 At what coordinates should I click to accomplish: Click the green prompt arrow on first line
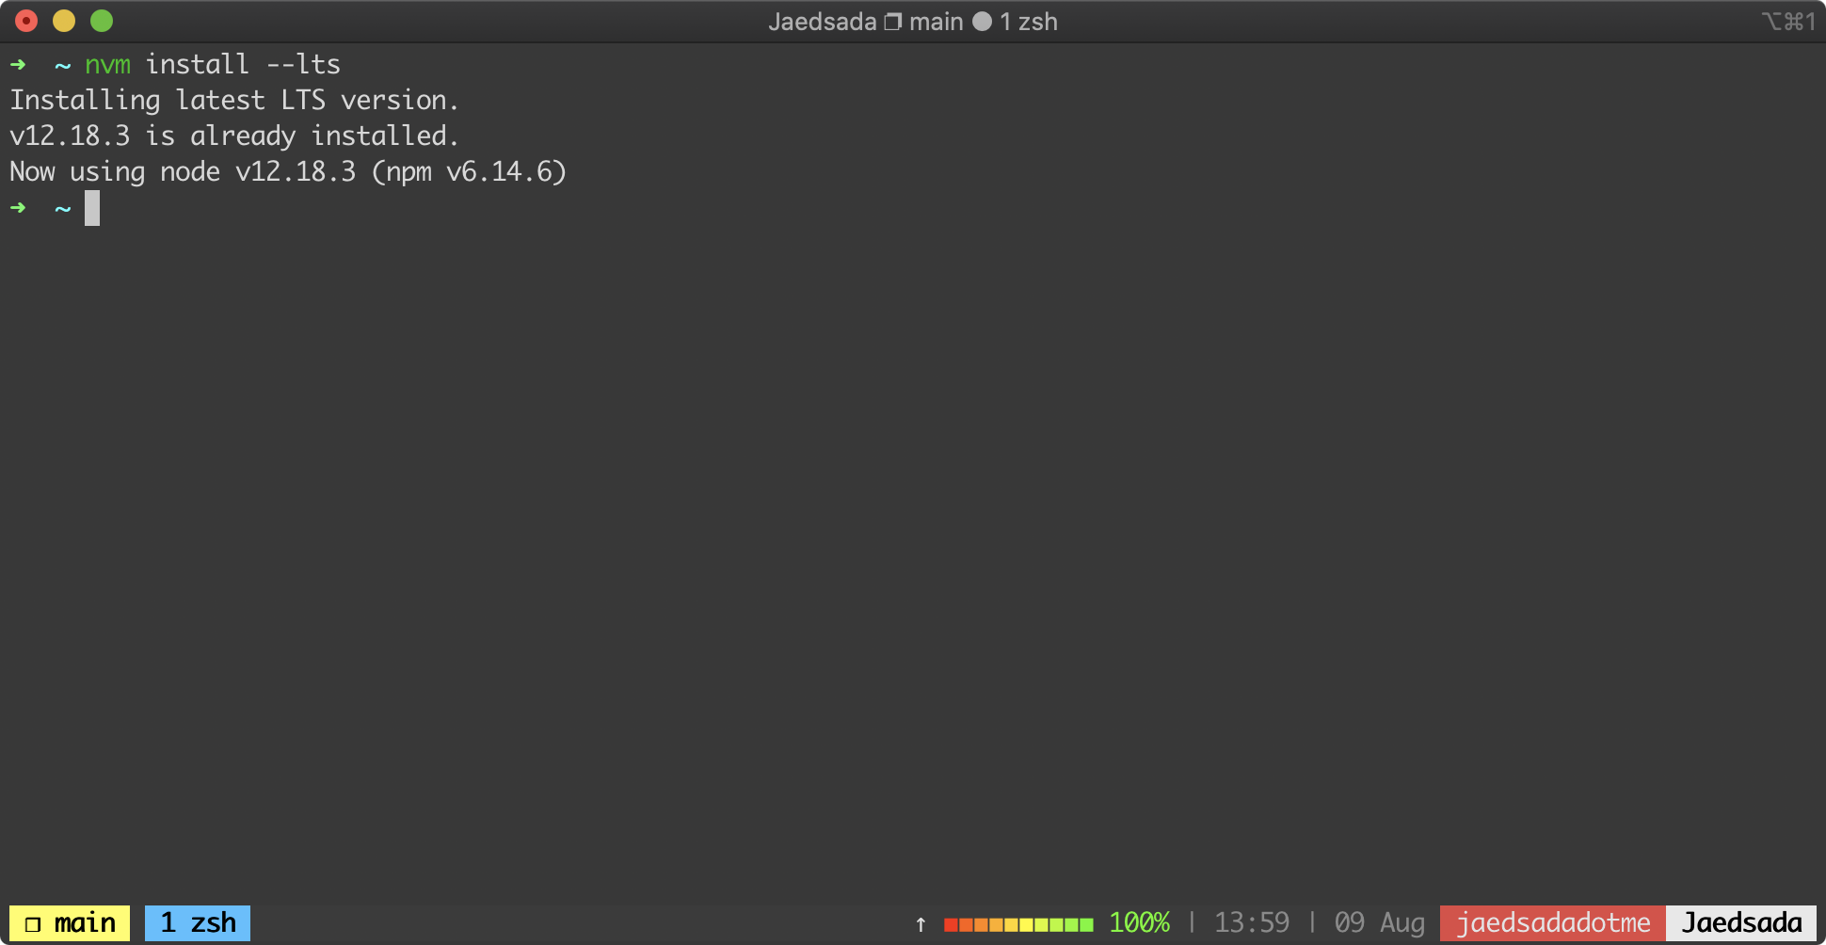[18, 64]
